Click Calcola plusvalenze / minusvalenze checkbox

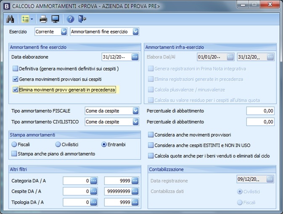(x=151, y=90)
